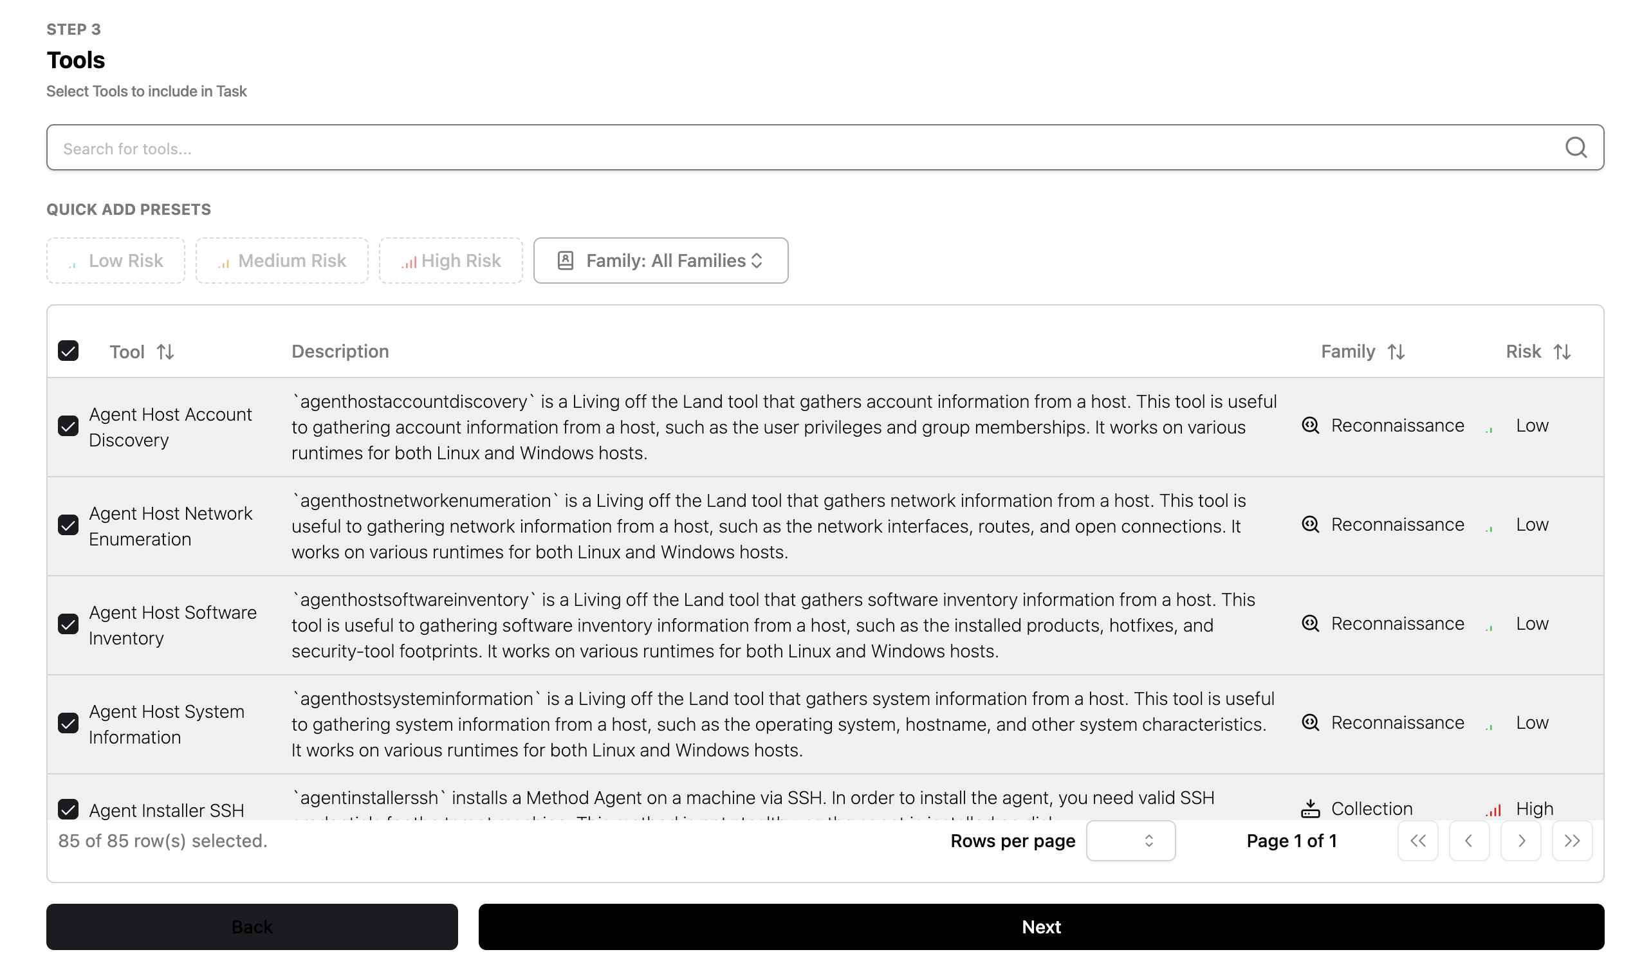Click the search magnifier icon

[x=1576, y=147]
